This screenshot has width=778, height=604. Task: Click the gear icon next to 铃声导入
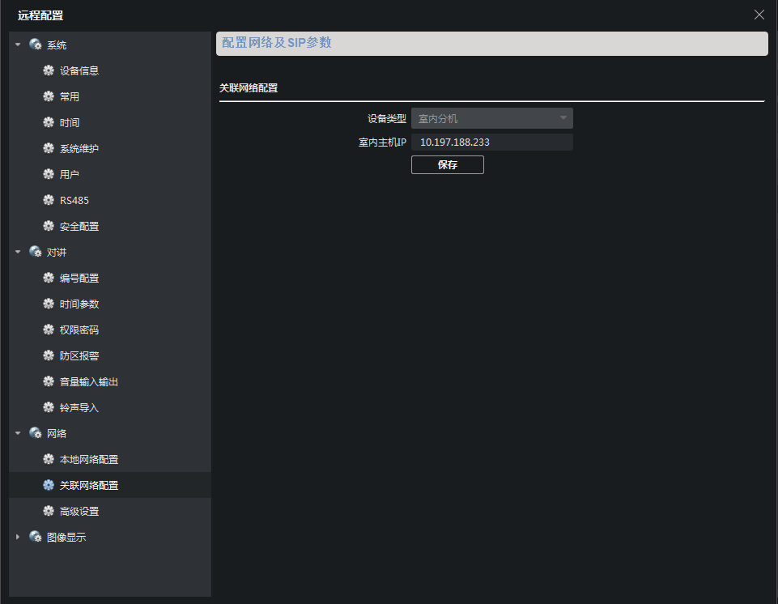pyautogui.click(x=49, y=407)
